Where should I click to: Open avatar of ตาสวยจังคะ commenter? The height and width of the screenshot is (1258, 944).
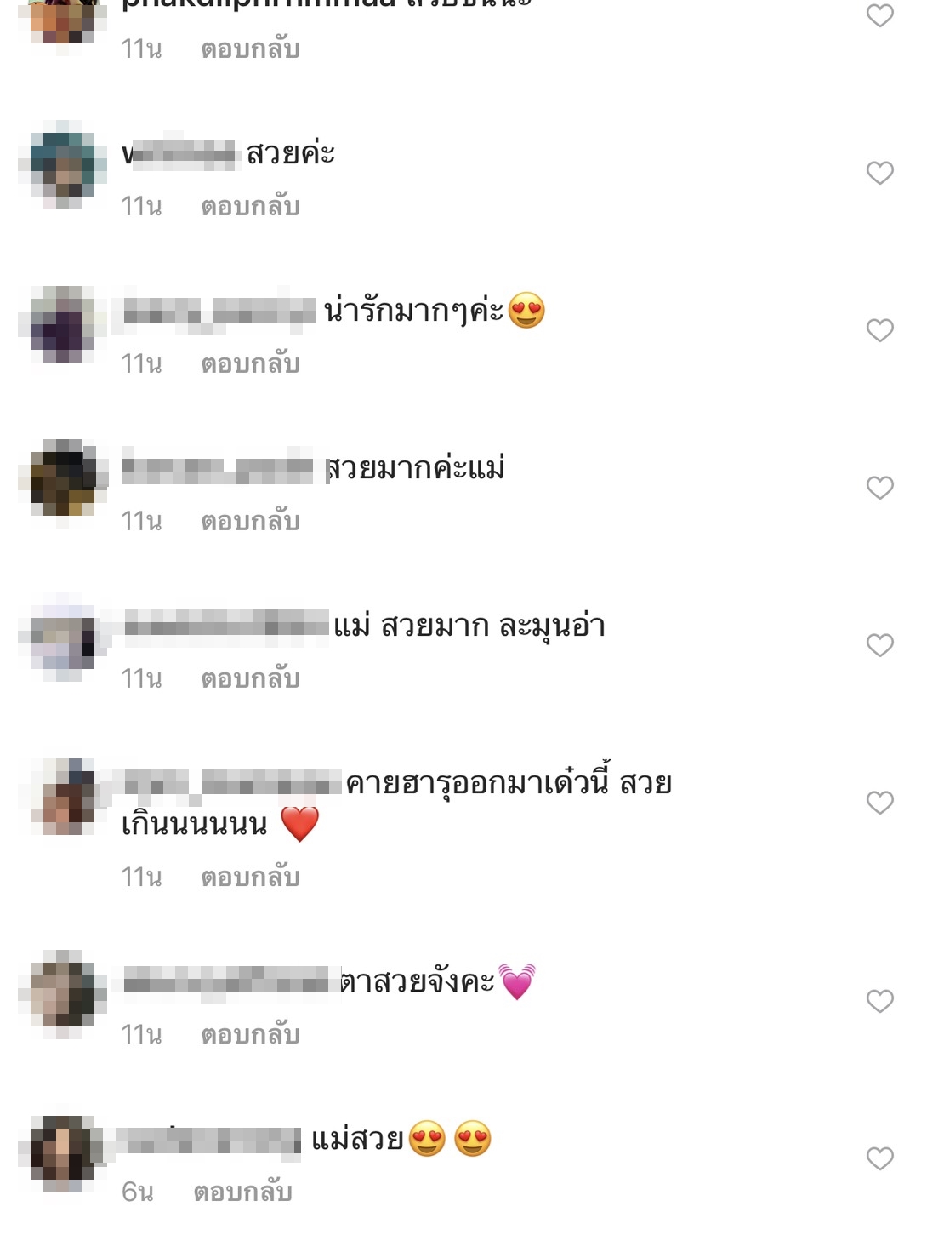[62, 993]
